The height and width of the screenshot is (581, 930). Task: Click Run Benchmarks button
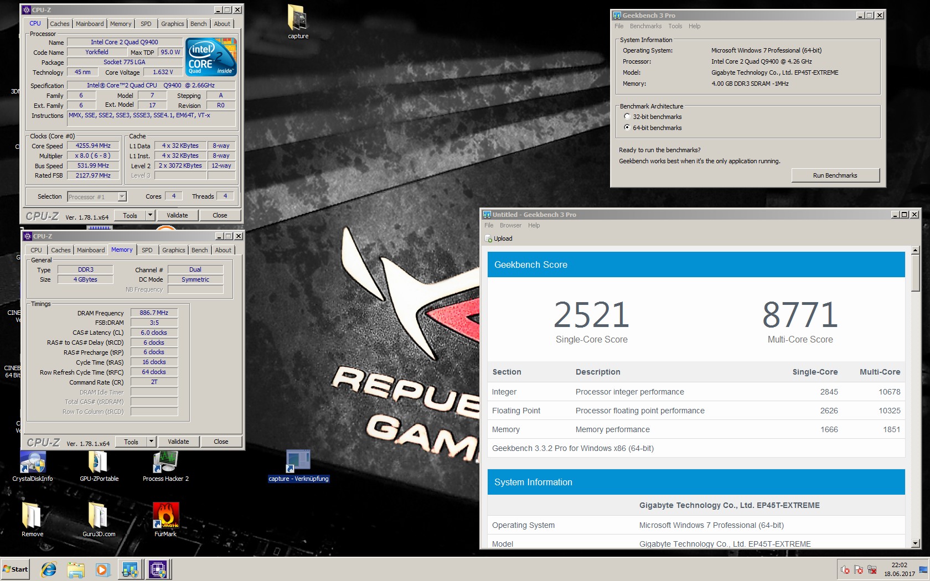click(835, 175)
